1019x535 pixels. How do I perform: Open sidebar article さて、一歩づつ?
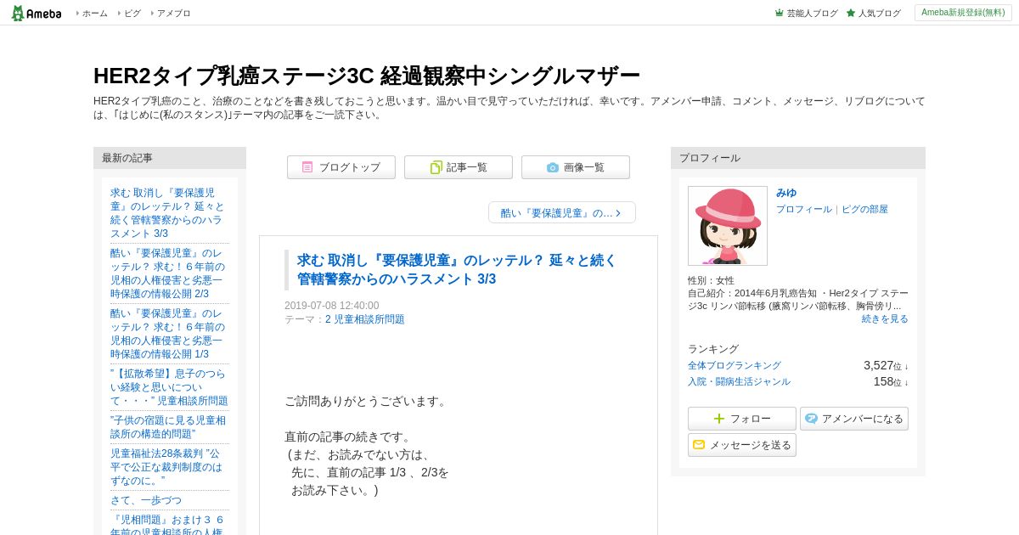tap(146, 500)
